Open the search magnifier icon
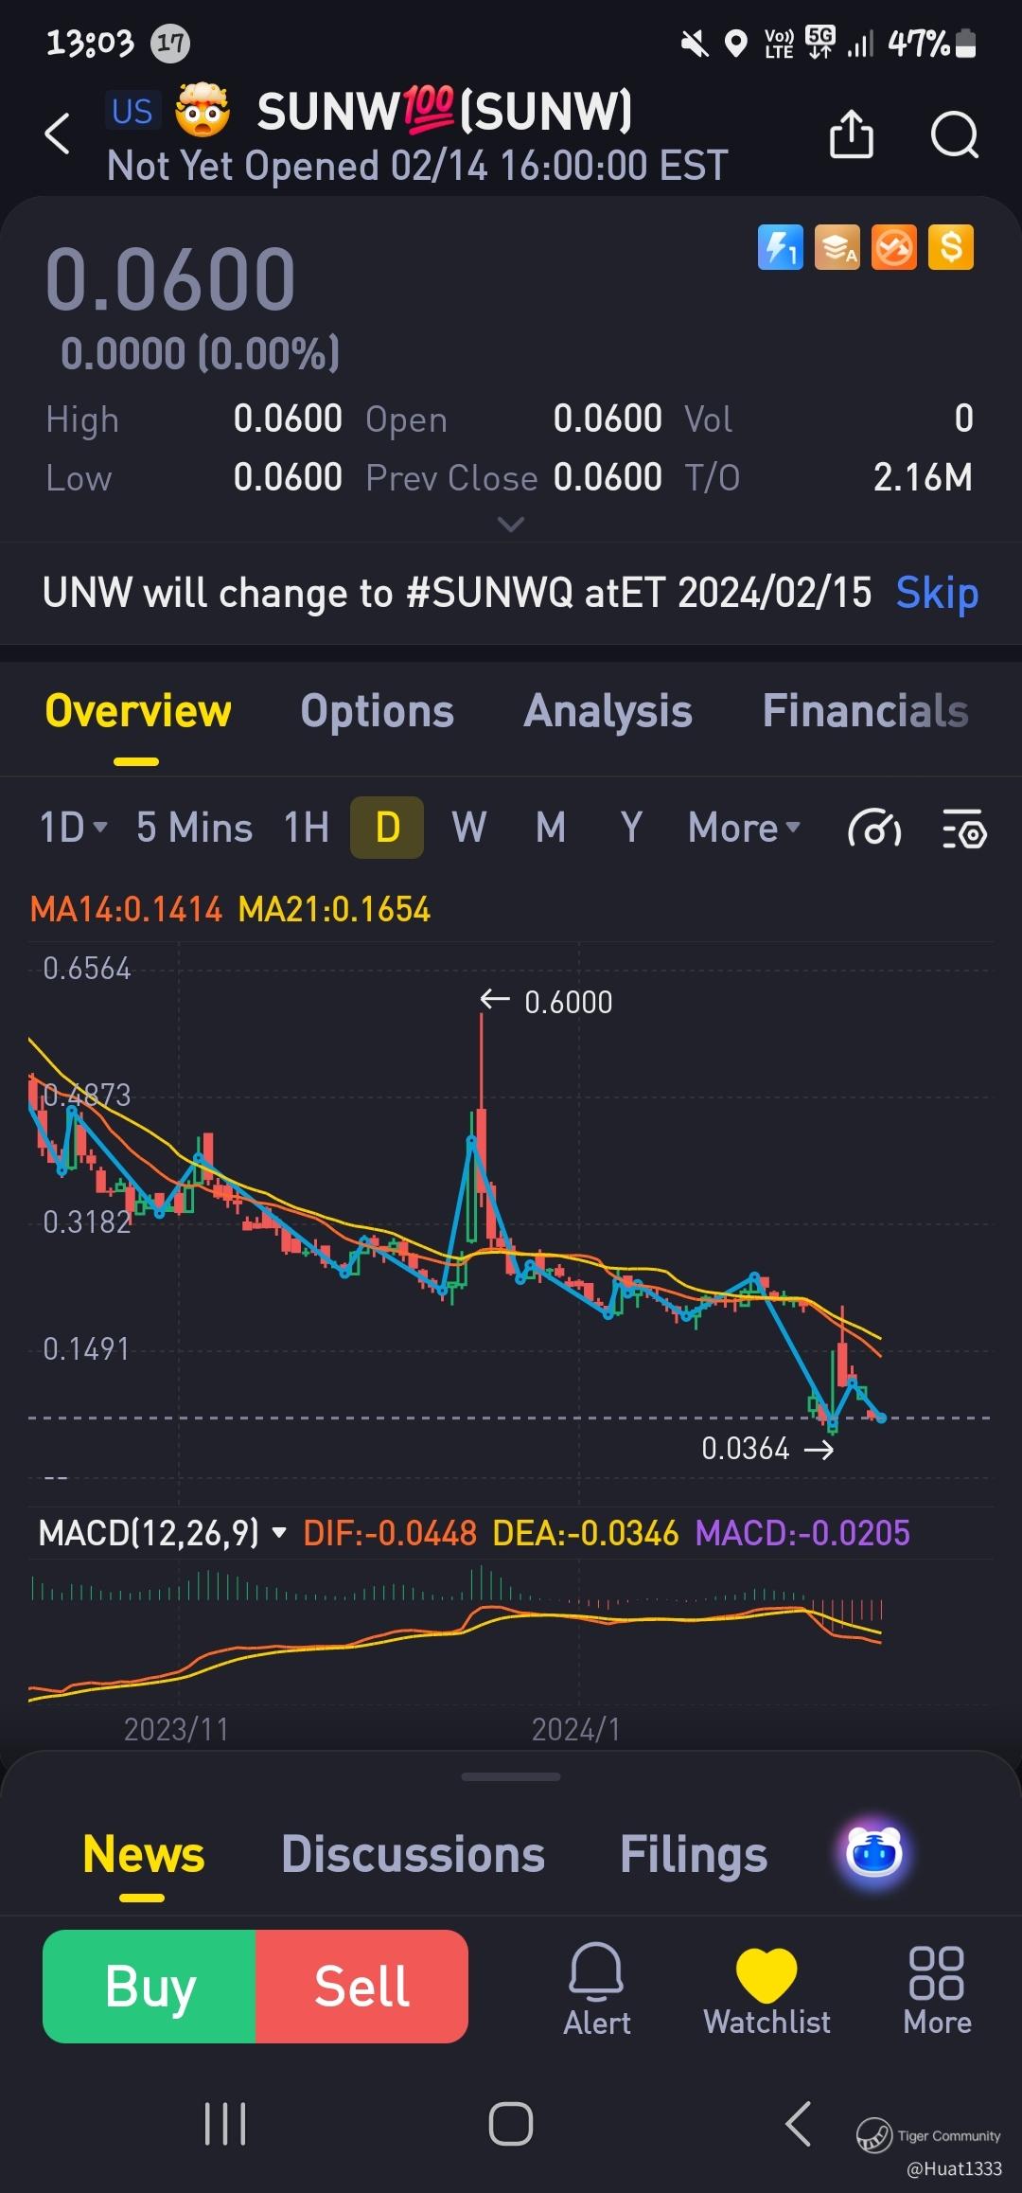The width and height of the screenshot is (1022, 2193). click(x=955, y=134)
